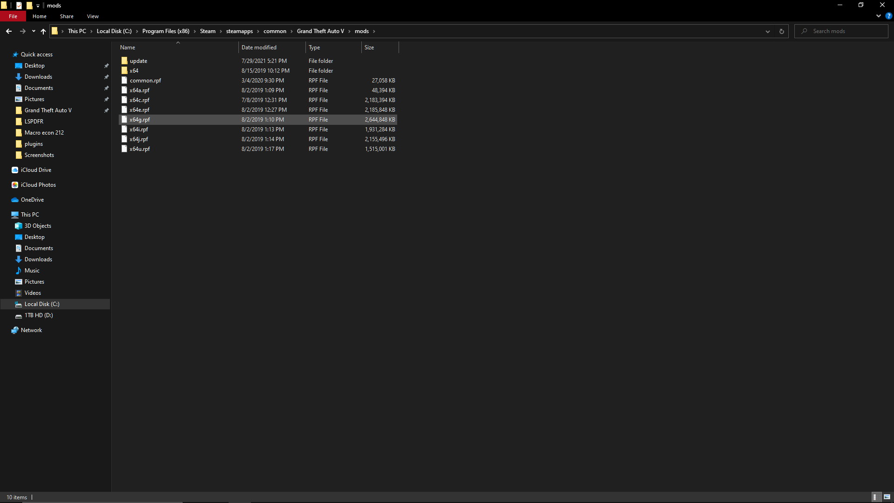Open the iCloud Photos sidebar item

tap(38, 185)
